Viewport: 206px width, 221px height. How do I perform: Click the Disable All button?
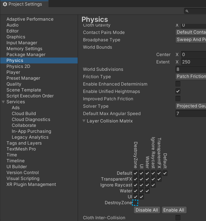pos(147,210)
